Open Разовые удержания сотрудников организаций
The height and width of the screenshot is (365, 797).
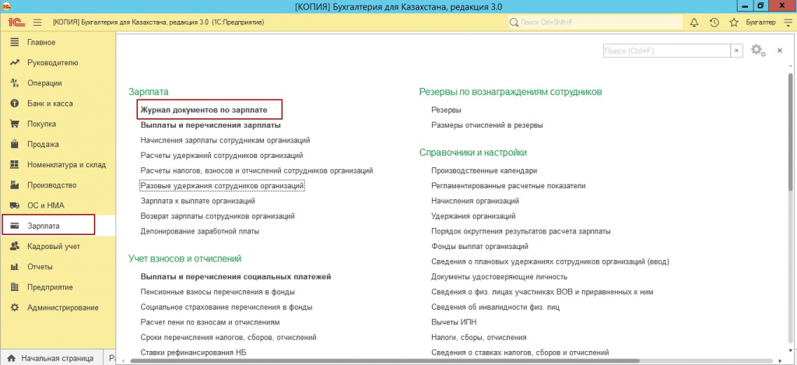tap(222, 185)
